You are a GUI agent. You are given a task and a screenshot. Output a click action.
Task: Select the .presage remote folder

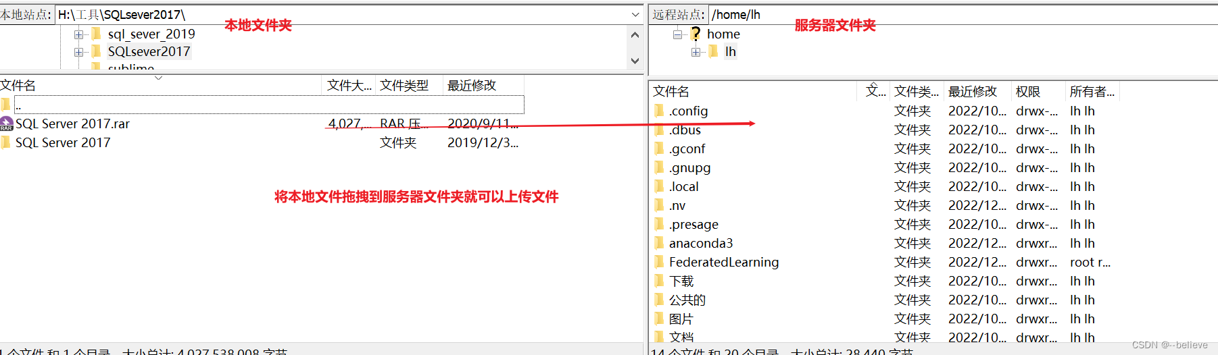pos(693,224)
